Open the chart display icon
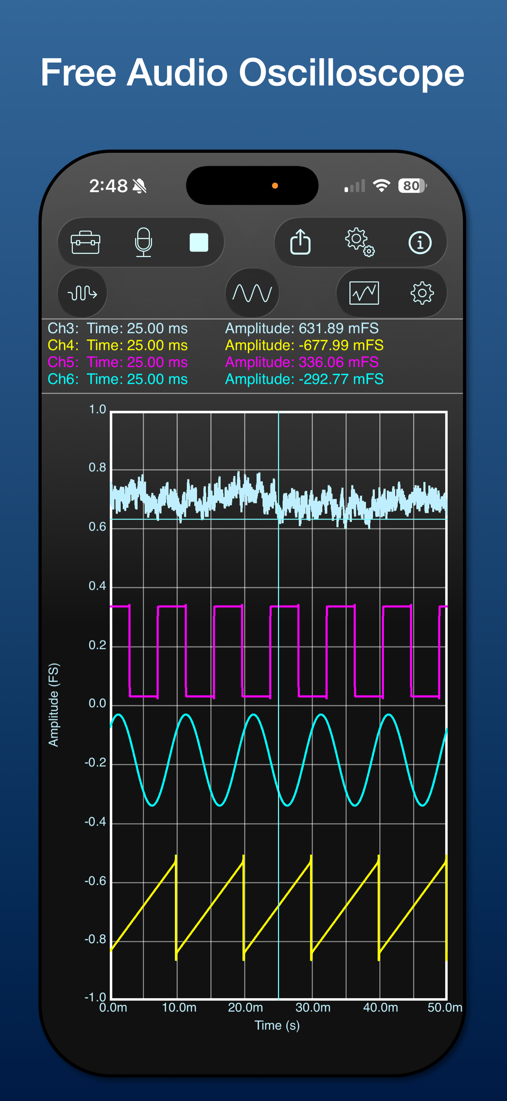The width and height of the screenshot is (507, 1101). pos(364,293)
